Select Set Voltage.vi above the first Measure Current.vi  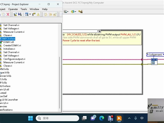[11, 28]
